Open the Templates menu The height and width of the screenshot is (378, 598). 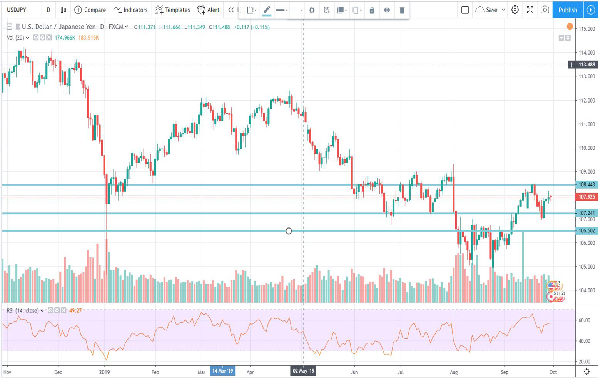click(172, 10)
